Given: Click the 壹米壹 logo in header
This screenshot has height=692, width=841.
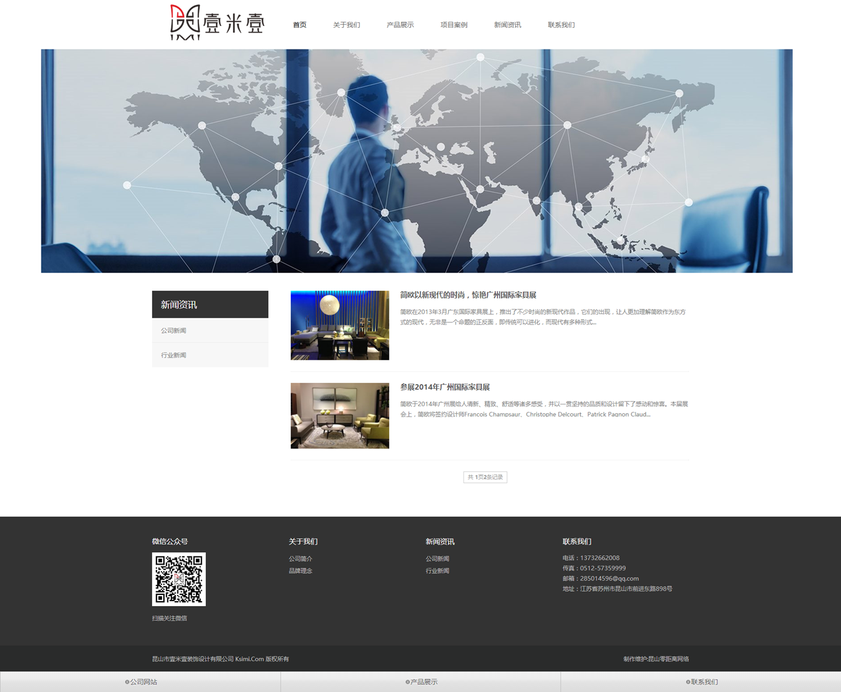Looking at the screenshot, I should point(217,23).
